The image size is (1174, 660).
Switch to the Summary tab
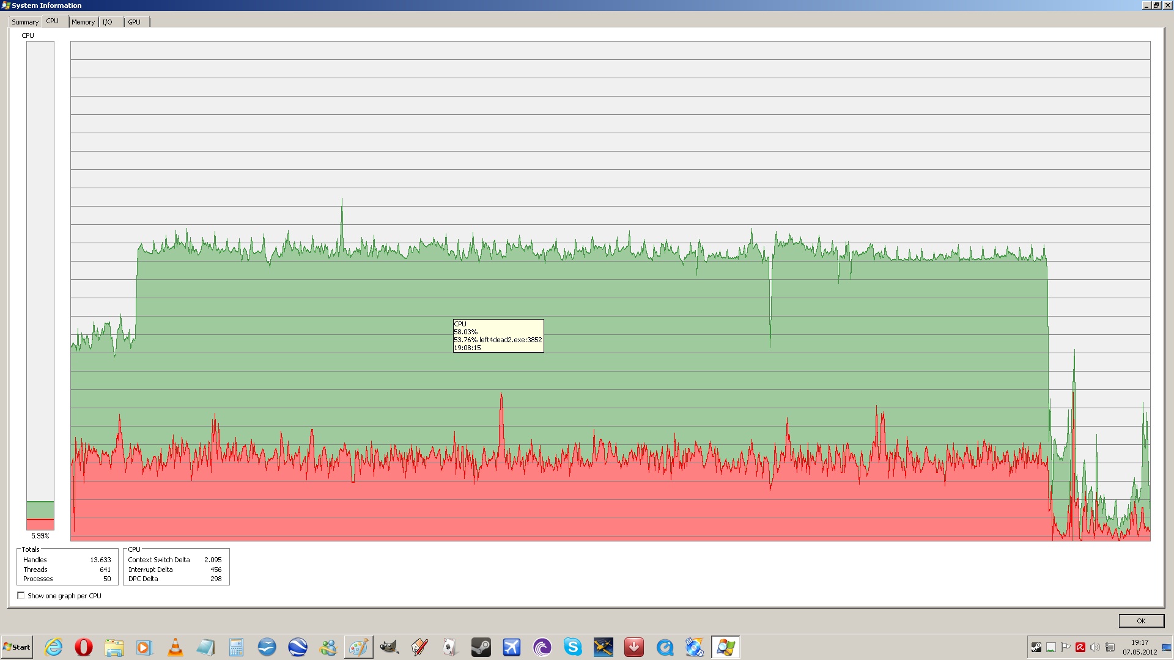coord(25,22)
